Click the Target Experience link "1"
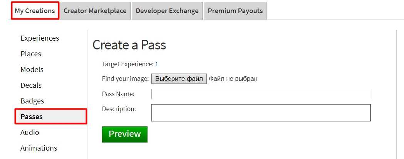This screenshot has height=159, width=404. coord(157,64)
